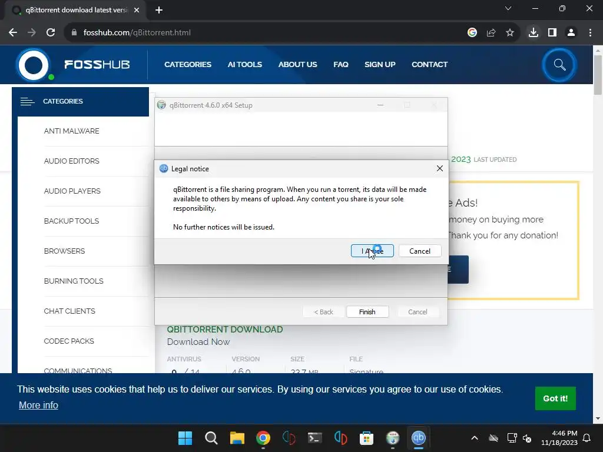Open the AUDIO PLAYERS category
603x452 pixels.
pos(72,191)
